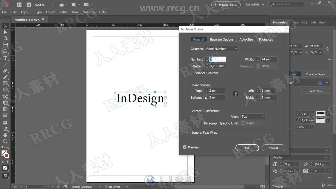The height and width of the screenshot is (189, 336).
Task: Select the Eyedropper tool
Action: 5,129
